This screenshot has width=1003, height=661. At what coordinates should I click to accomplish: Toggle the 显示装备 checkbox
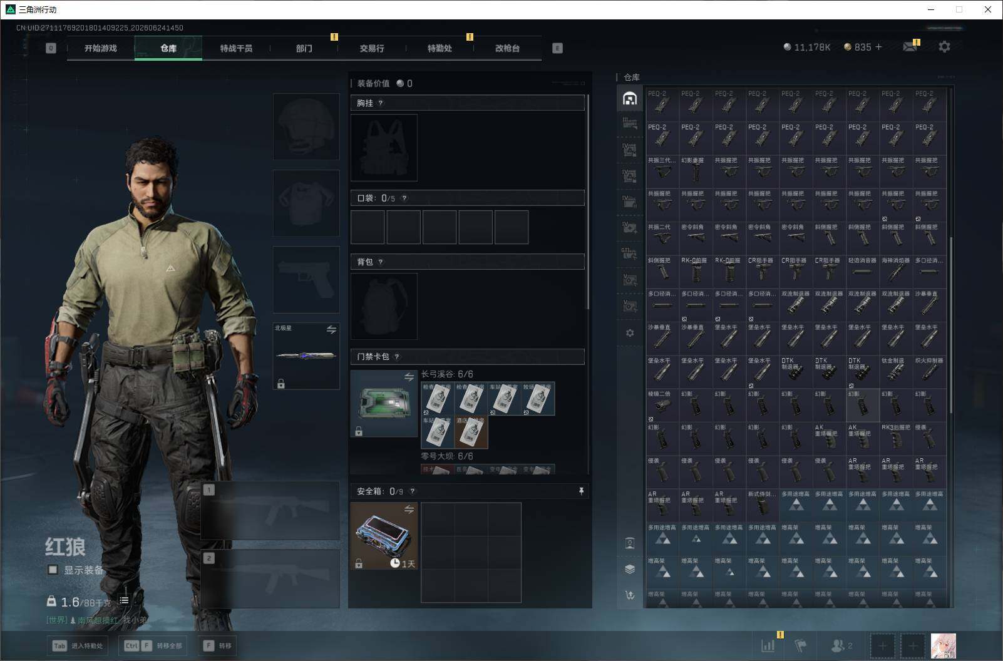(x=53, y=570)
